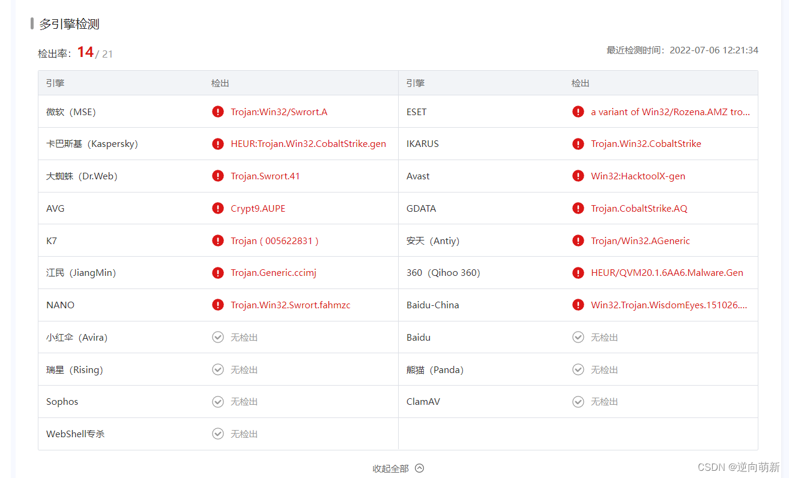
Task: Click the alert icon beside Win32:HacktoolX-gen
Action: coord(578,176)
